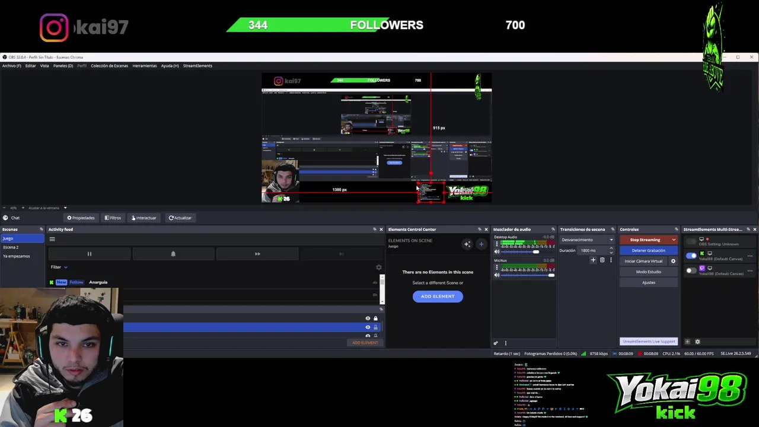Open Desktop Audio options three-dot menu
Image resolution: width=759 pixels, height=427 pixels.
(x=497, y=244)
